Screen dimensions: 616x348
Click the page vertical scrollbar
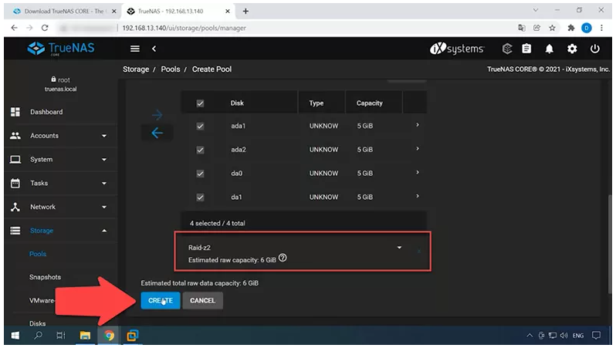tap(609, 244)
